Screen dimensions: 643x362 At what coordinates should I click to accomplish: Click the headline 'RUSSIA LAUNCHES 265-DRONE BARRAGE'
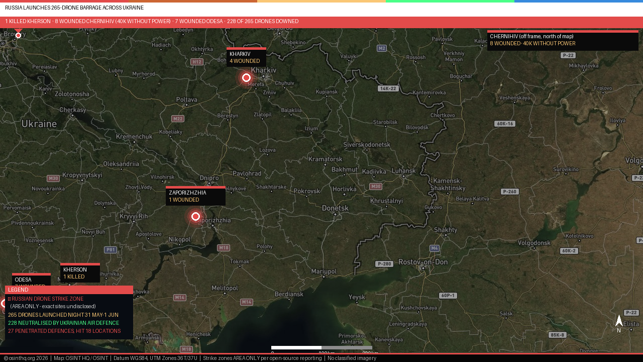(x=74, y=8)
